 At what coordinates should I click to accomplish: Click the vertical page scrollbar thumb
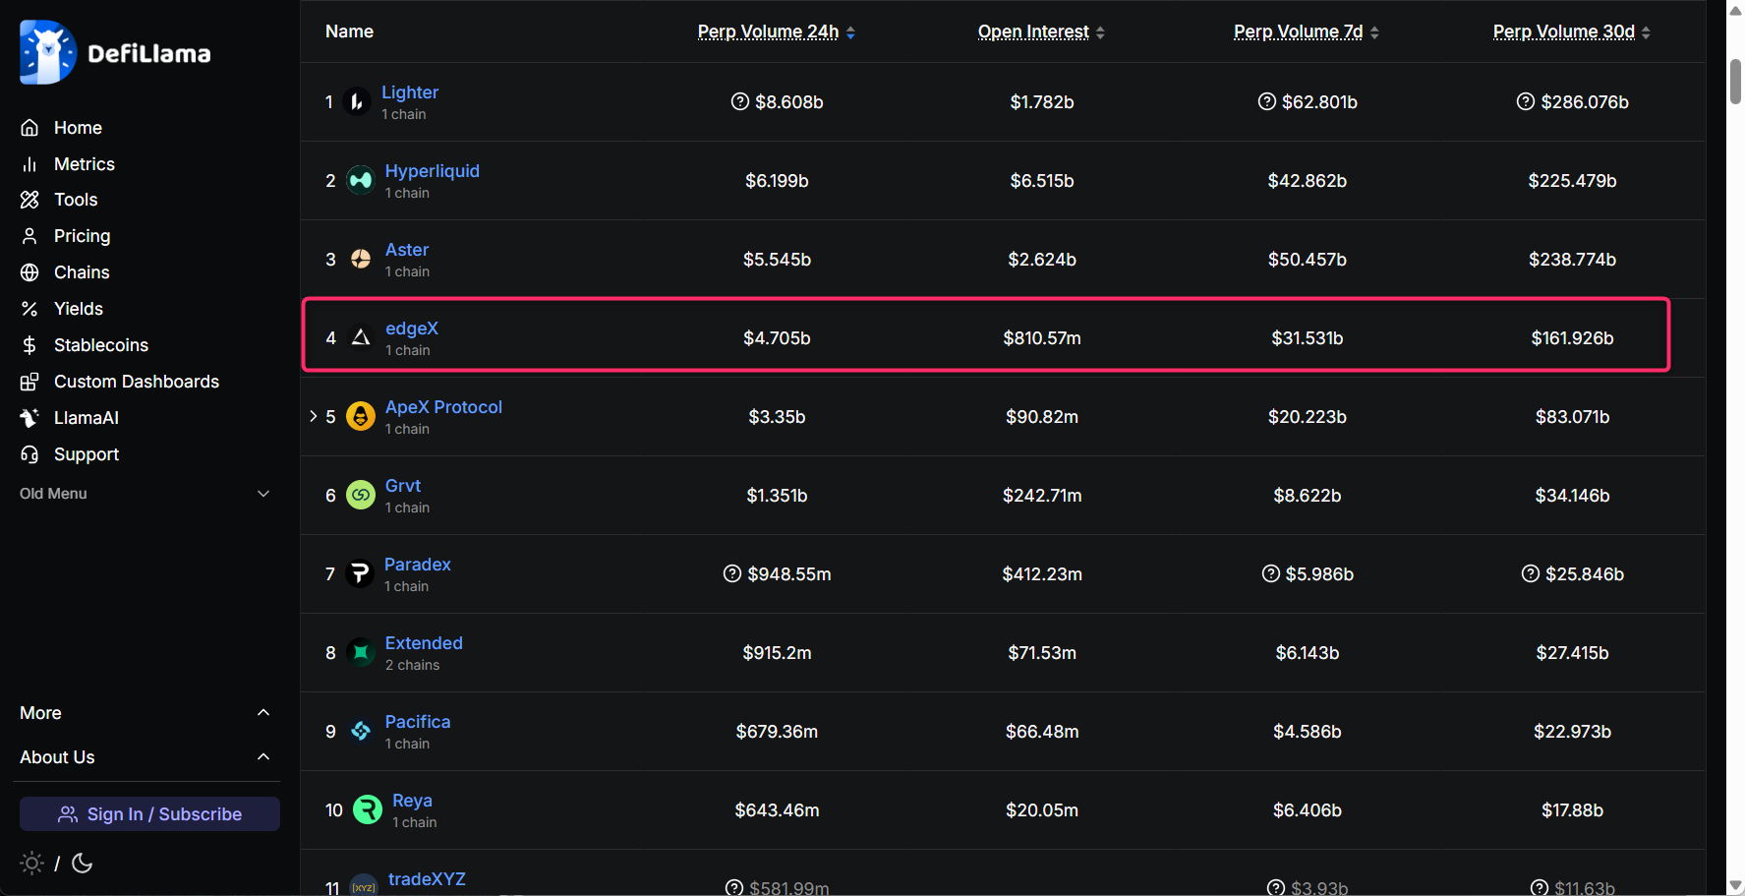click(1735, 81)
